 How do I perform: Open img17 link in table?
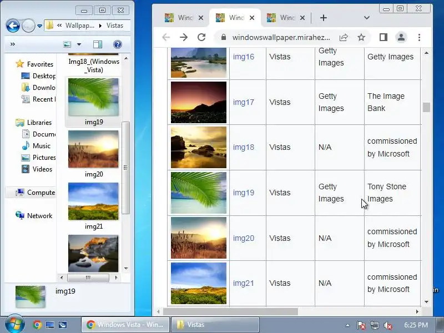pos(244,102)
